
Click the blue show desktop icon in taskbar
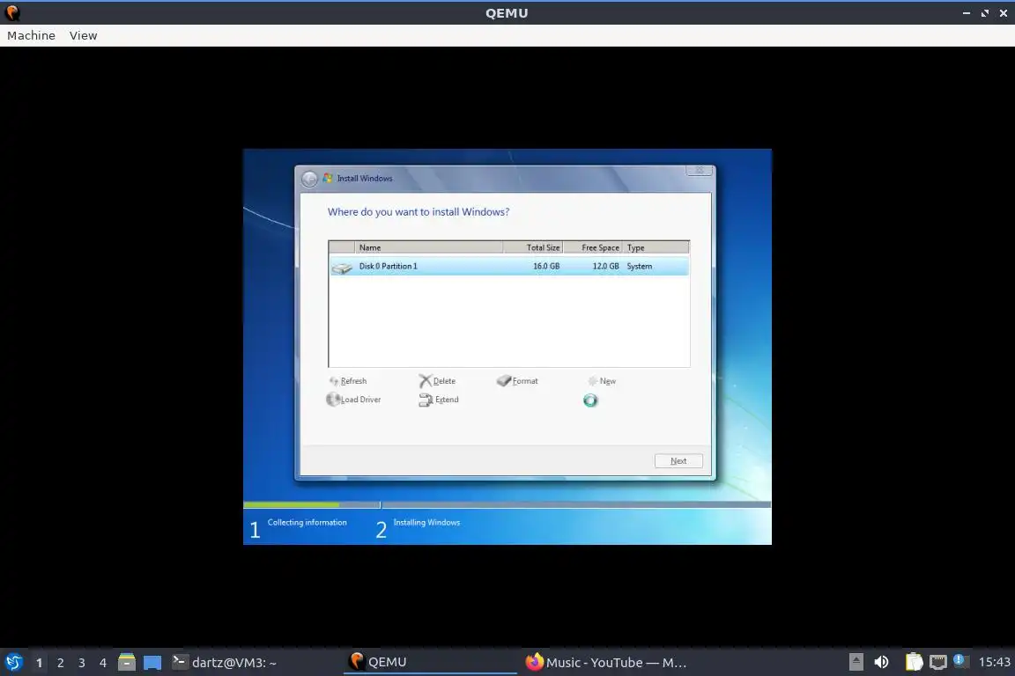(x=152, y=663)
